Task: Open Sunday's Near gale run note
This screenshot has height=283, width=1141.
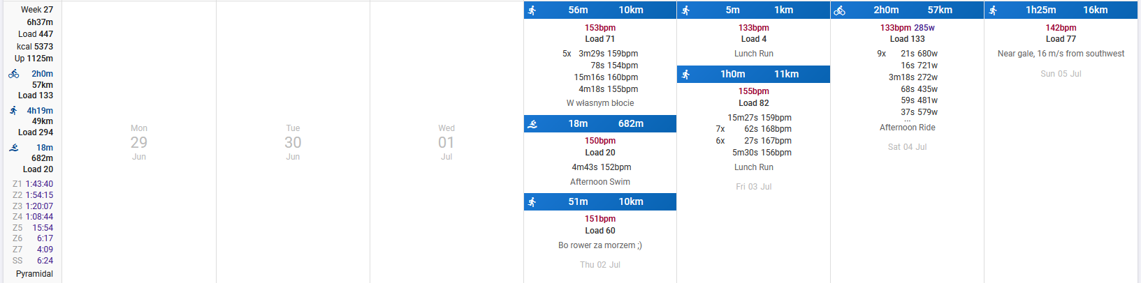Action: [x=1061, y=54]
